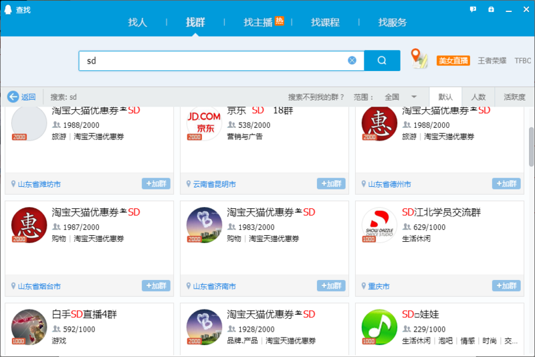Click the heart-cloud avatar of 济南市 group
Viewport: 535px width, 357px height.
204,225
